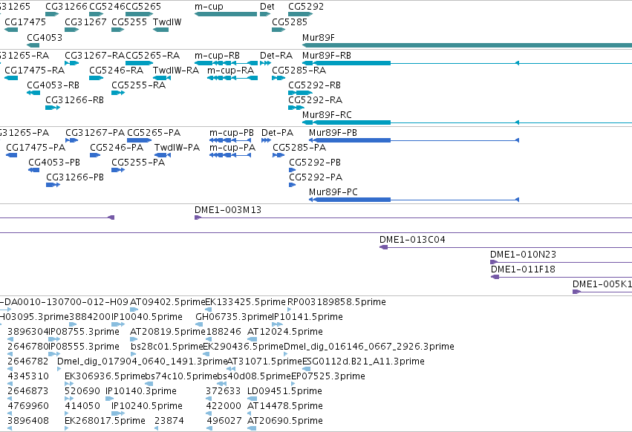Open the m-cup-PA protein label
The width and height of the screenshot is (632, 432).
click(x=232, y=148)
